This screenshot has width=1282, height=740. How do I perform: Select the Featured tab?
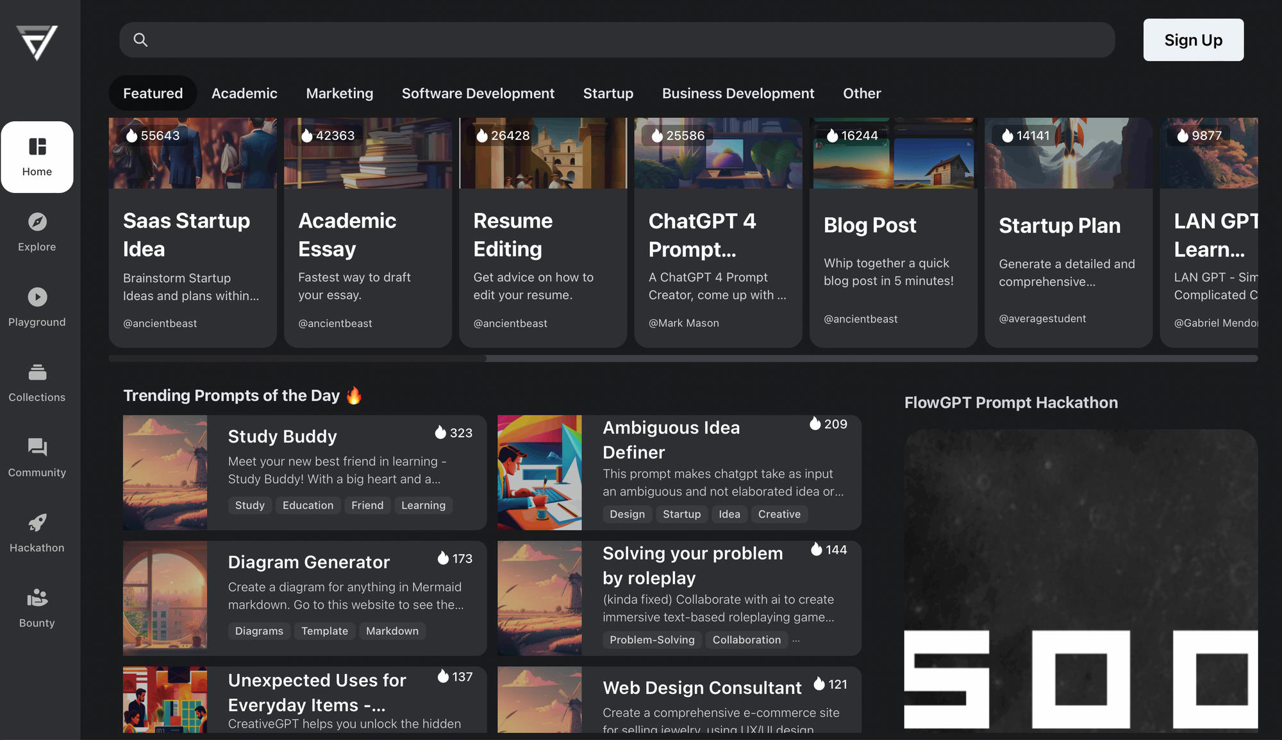point(153,92)
